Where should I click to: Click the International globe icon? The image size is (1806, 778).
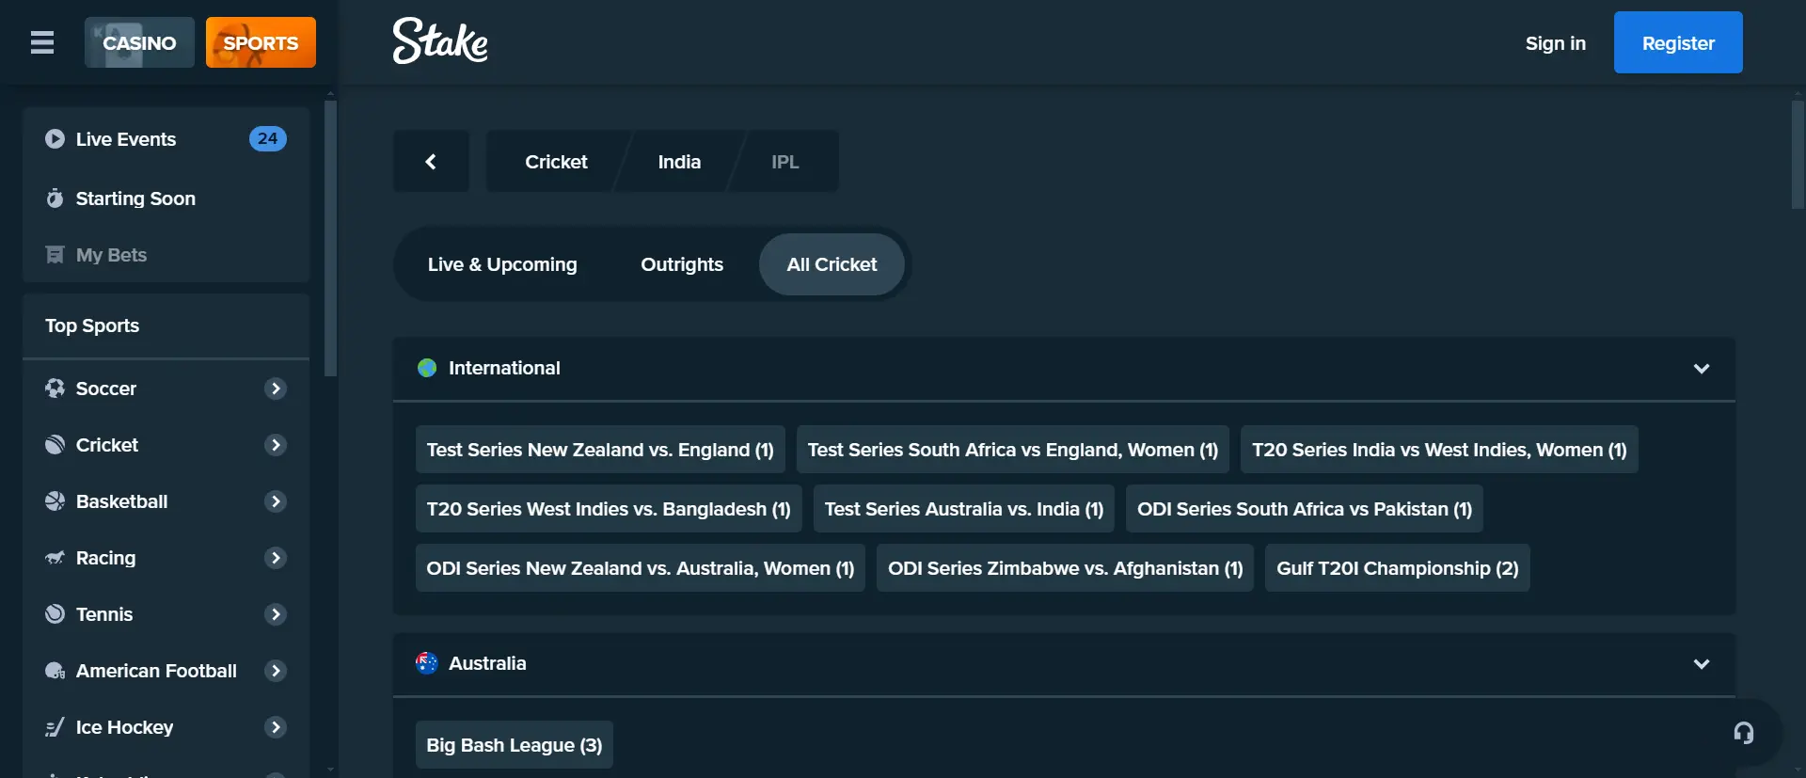coord(427,368)
